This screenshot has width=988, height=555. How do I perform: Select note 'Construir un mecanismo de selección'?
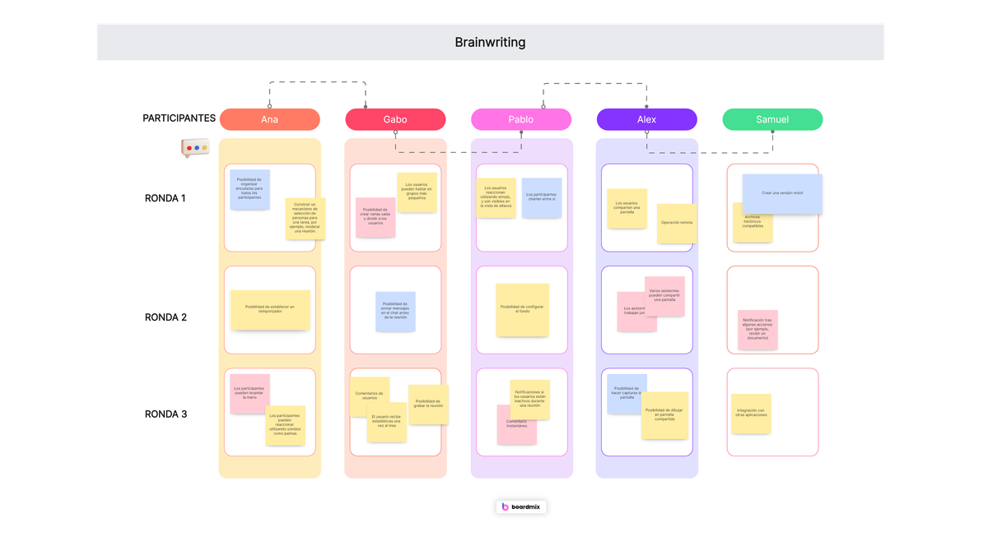coord(305,219)
